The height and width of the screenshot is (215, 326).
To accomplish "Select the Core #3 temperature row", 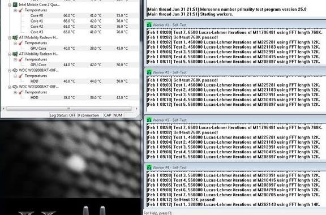I will pyautogui.click(x=84, y=32).
